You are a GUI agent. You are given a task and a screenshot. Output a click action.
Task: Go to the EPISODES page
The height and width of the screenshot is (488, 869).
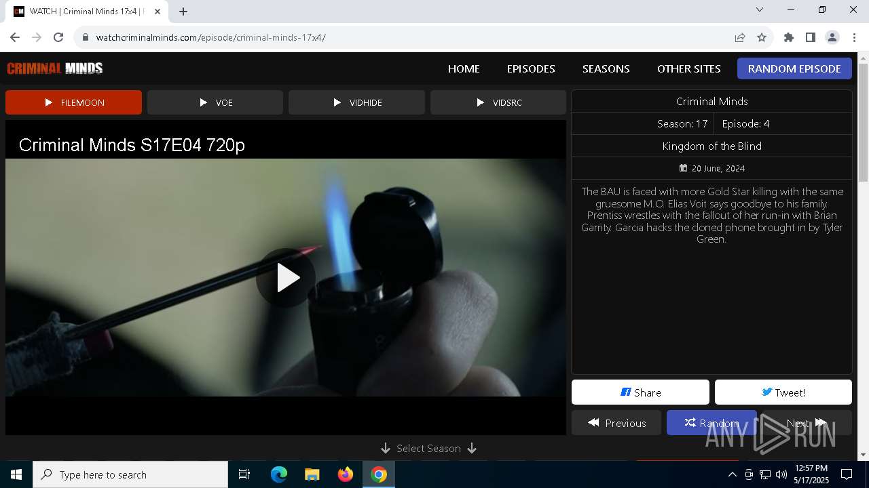[531, 68]
